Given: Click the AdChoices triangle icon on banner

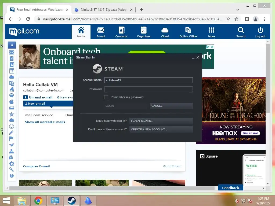Looking at the screenshot, I should pyautogui.click(x=208, y=47).
